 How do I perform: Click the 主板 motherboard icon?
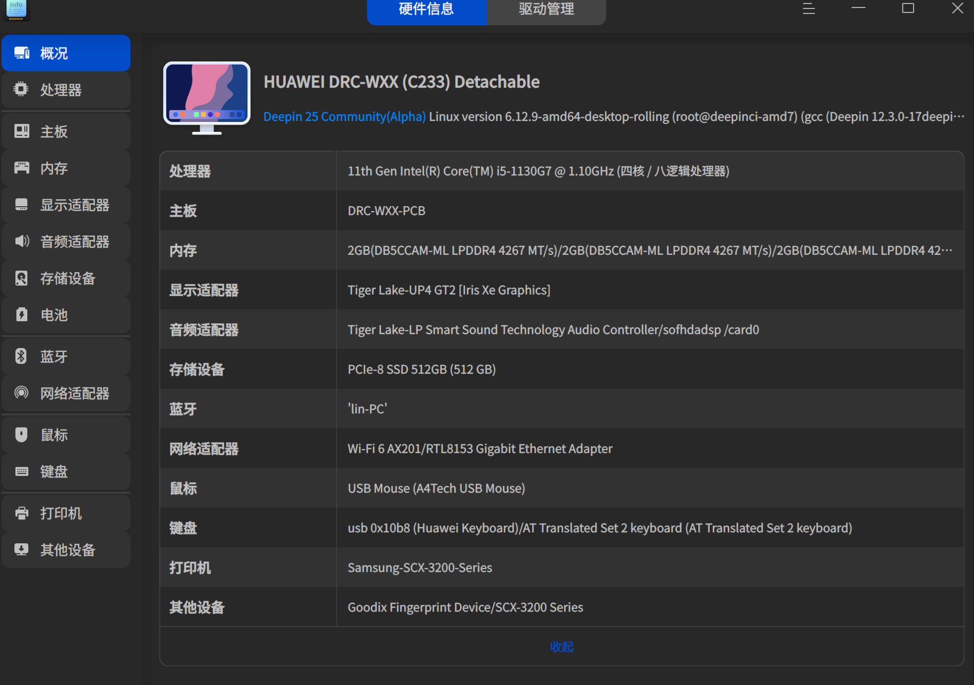22,131
